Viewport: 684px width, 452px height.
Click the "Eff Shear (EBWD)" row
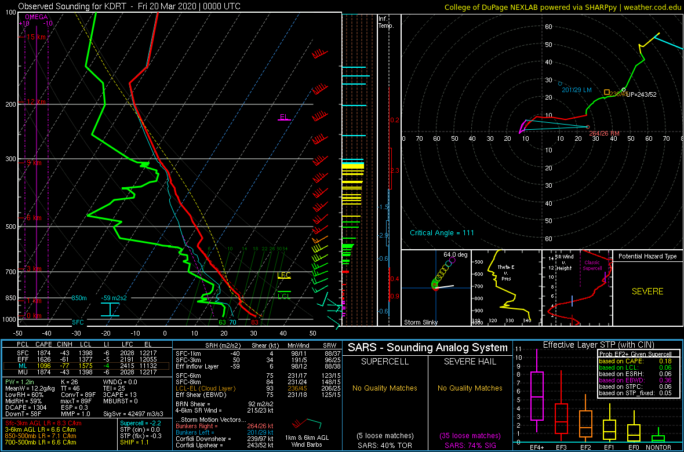pyautogui.click(x=257, y=395)
